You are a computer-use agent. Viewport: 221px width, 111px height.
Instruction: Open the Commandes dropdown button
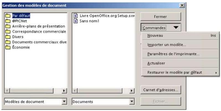(x=161, y=28)
